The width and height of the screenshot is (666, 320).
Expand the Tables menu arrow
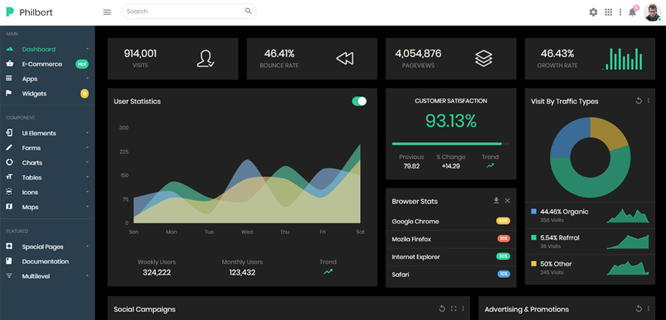pos(87,177)
